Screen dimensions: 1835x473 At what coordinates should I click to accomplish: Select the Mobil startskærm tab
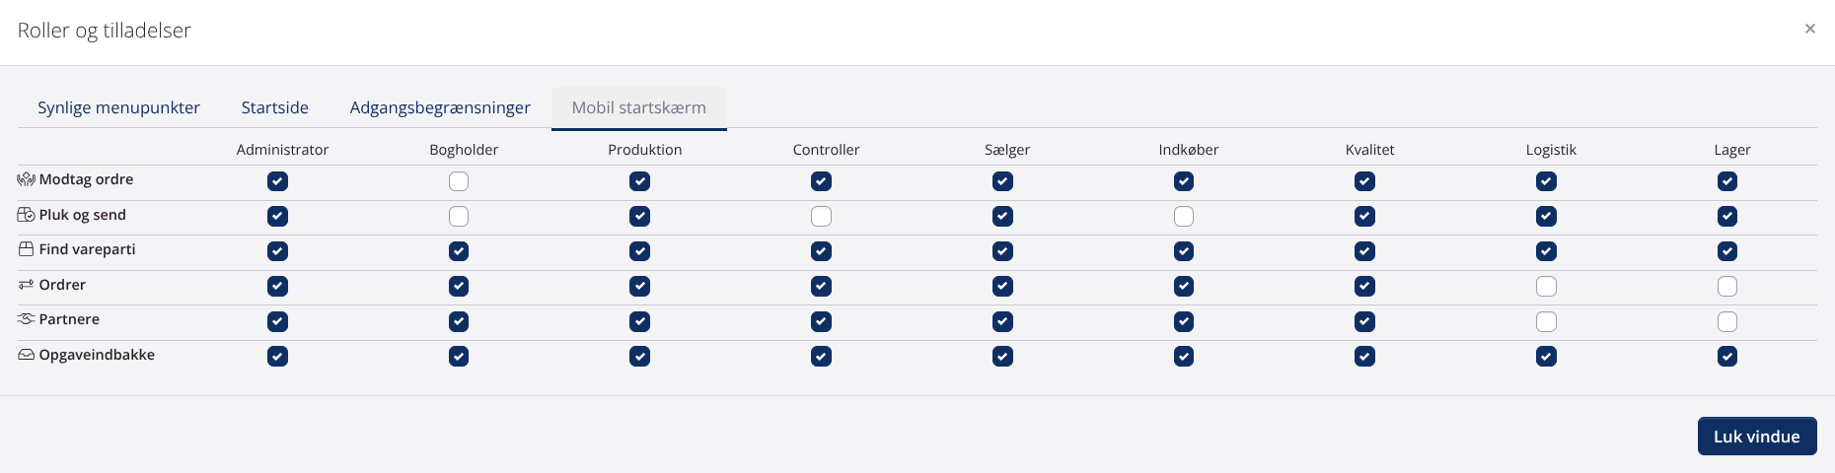tap(638, 107)
